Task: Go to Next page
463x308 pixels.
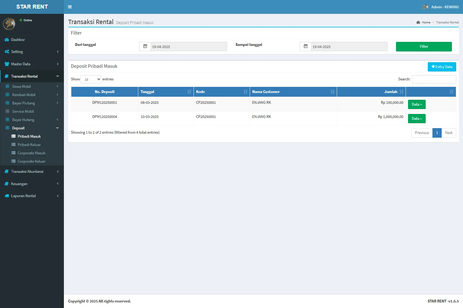Action: (x=448, y=133)
